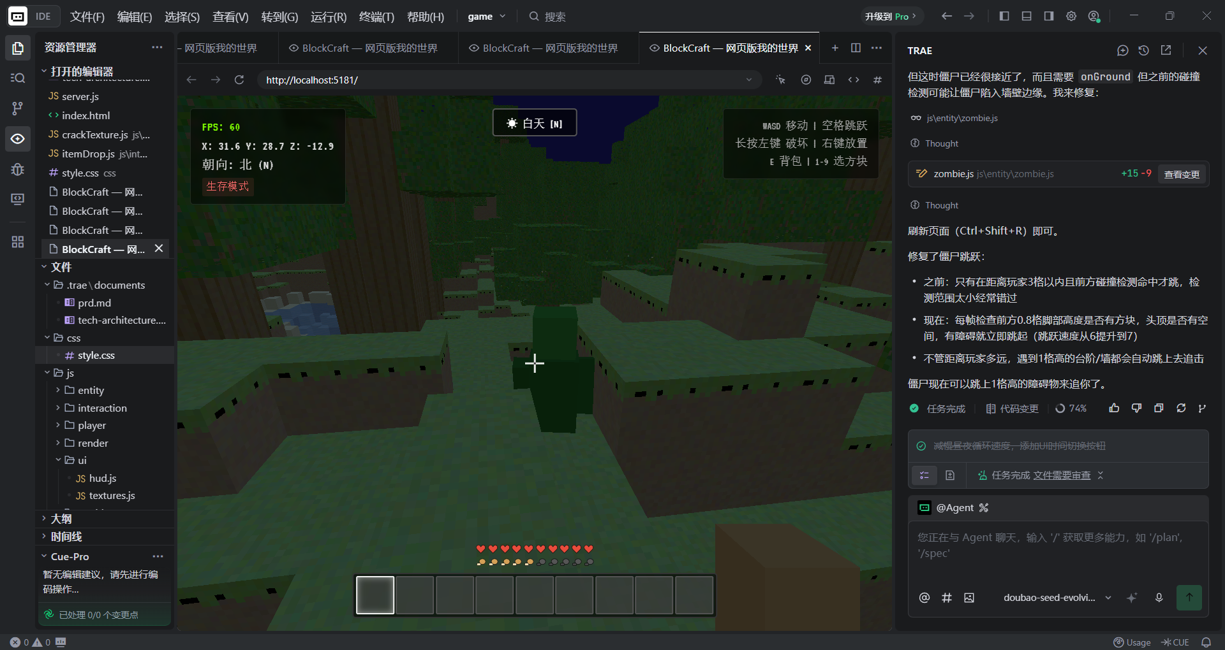The image size is (1225, 650).
Task: Pop out the TRAE chat panel
Action: pos(1166,50)
